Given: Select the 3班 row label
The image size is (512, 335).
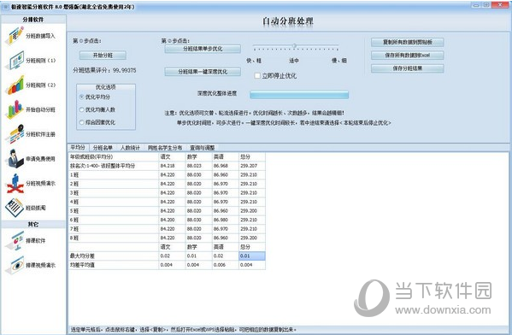Looking at the screenshot, I should point(114,192).
